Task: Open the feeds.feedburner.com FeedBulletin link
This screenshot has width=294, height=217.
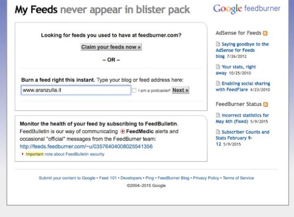Action: (86, 146)
